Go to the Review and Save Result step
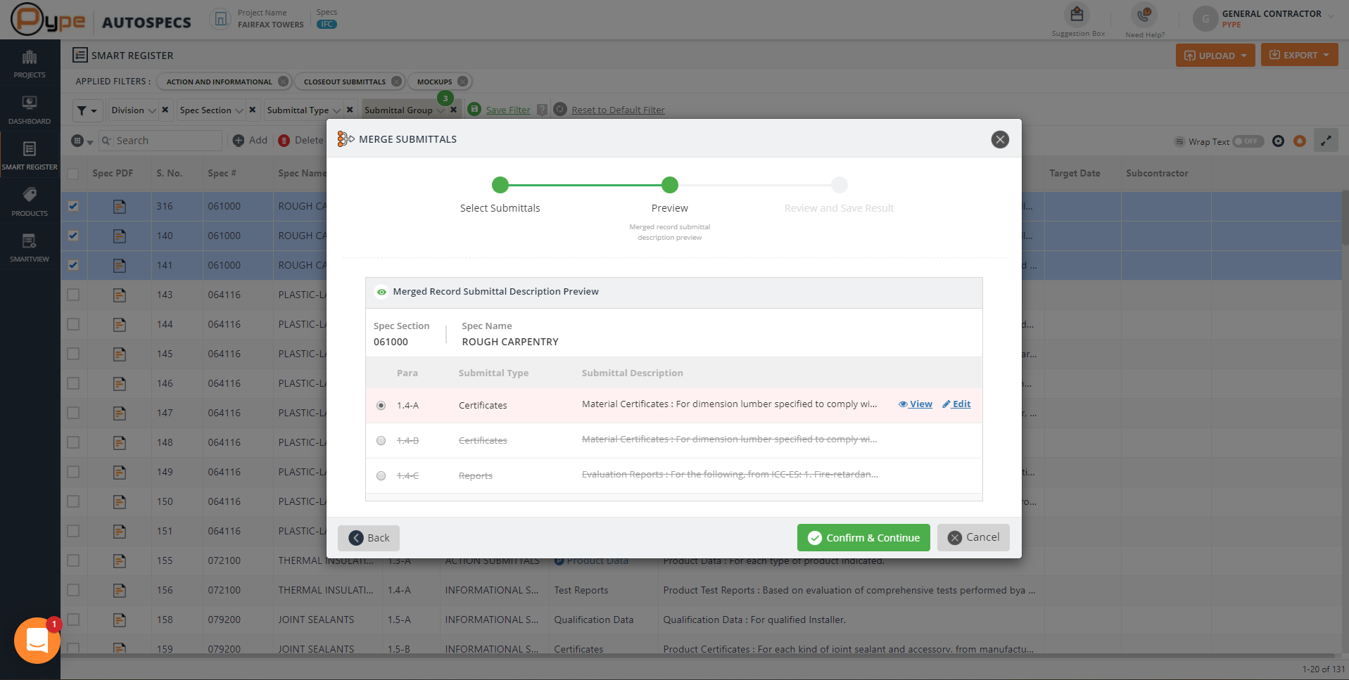The image size is (1349, 680). coord(839,185)
